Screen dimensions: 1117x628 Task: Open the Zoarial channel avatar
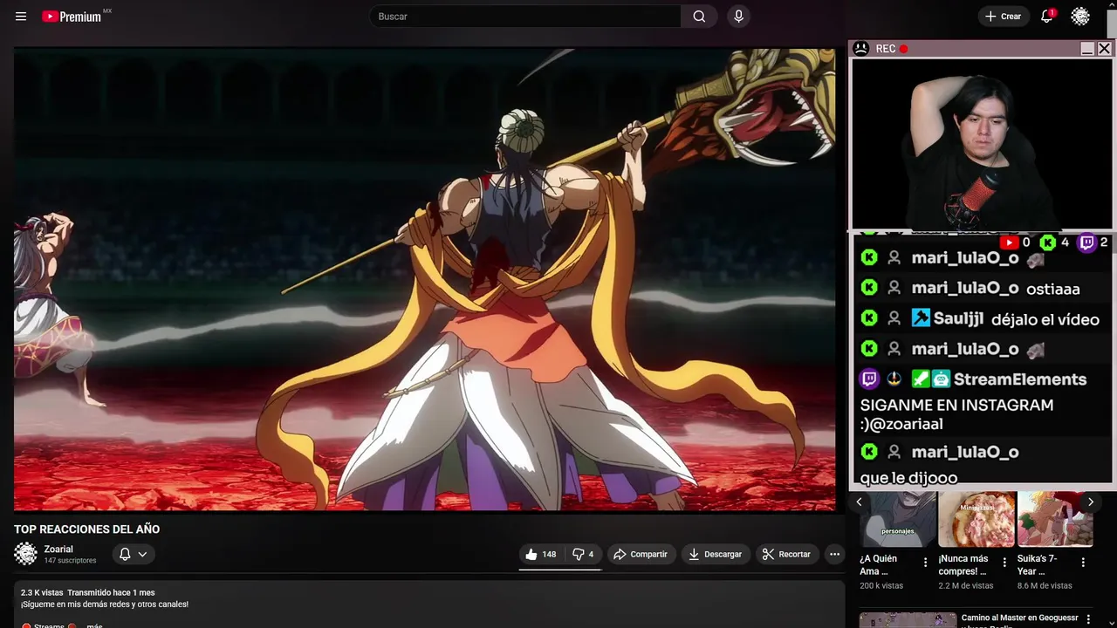(25, 554)
